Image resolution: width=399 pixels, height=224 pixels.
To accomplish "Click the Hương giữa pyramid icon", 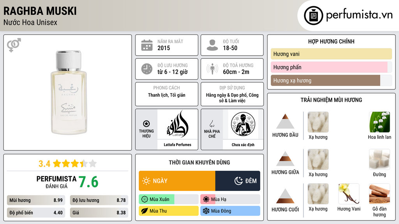I will 285,159.
